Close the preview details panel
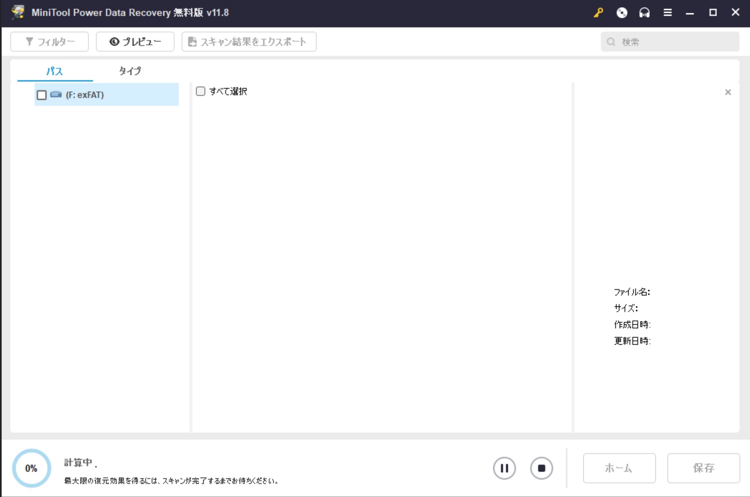 (728, 92)
